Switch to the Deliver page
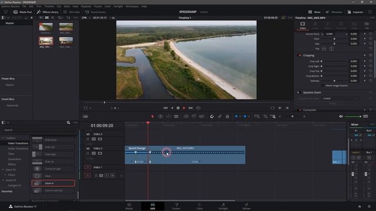This screenshot has height=211, width=376. point(246,206)
